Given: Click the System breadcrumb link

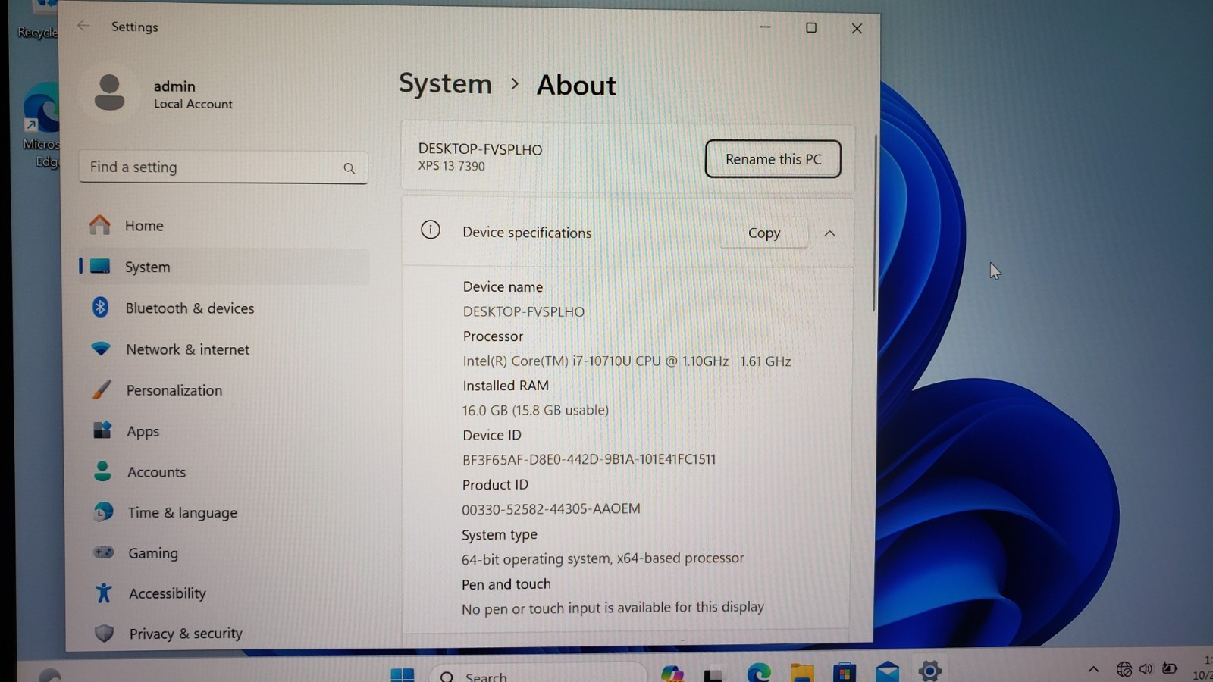Looking at the screenshot, I should 445,83.
